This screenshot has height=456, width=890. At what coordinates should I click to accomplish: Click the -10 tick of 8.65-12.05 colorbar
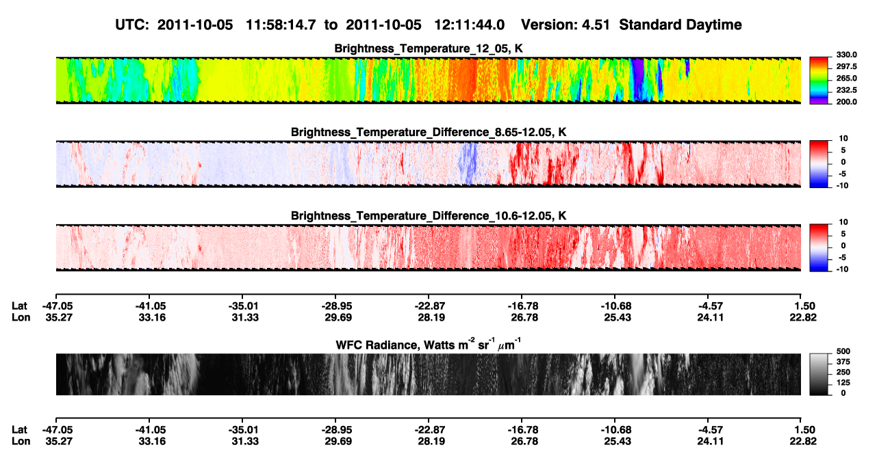pyautogui.click(x=843, y=185)
